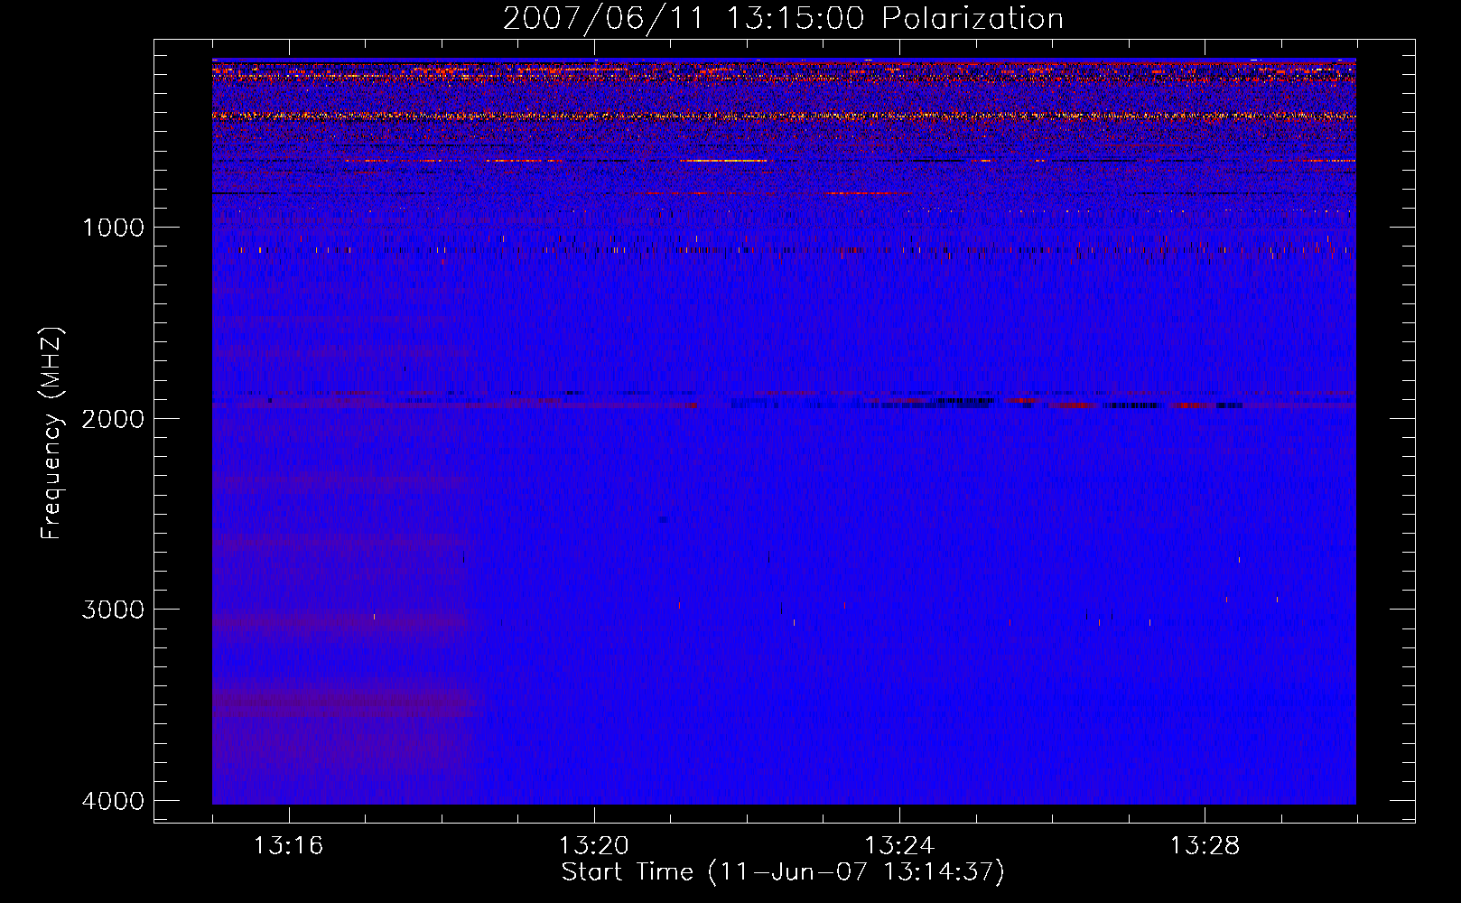This screenshot has width=1461, height=903.
Task: Select the 1000 frequency tick label
Action: point(113,228)
